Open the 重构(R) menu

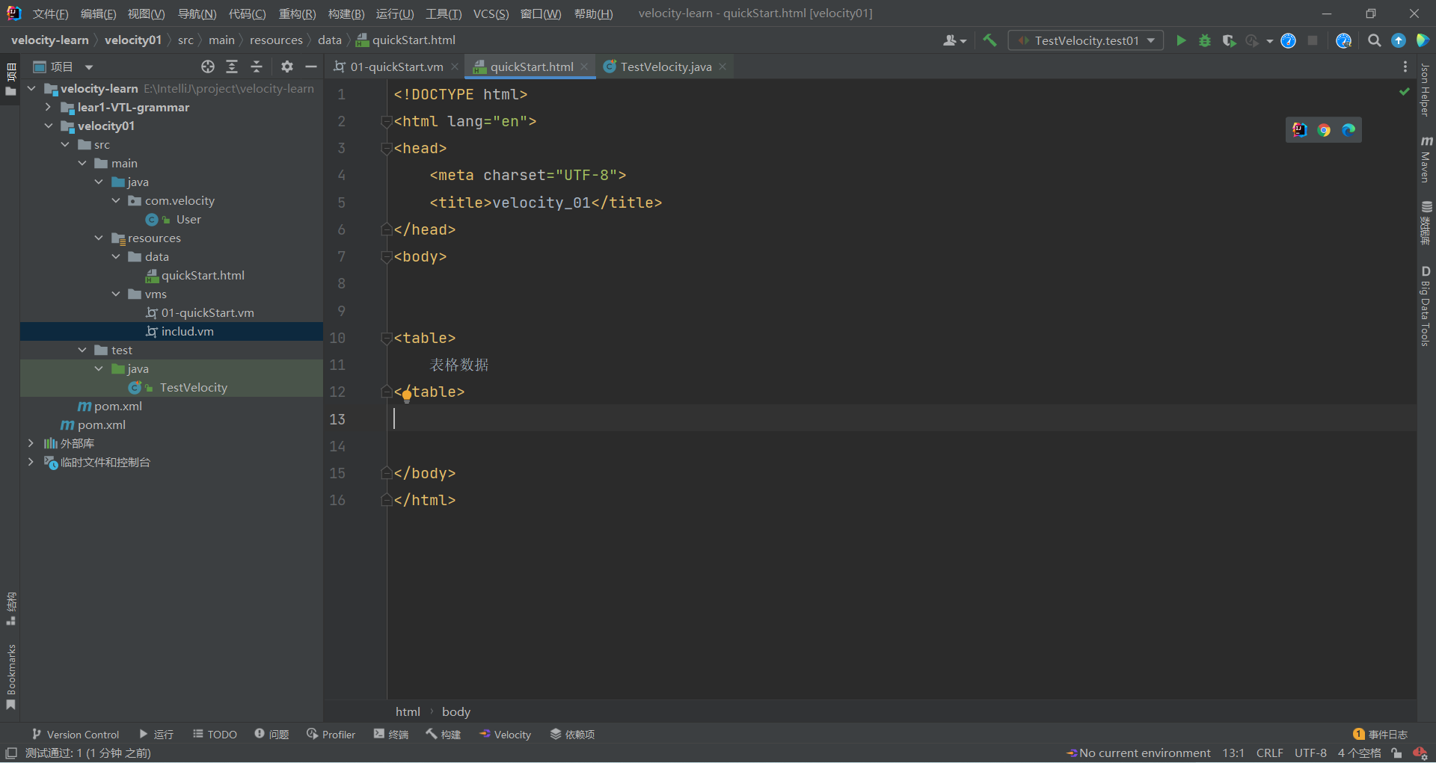pyautogui.click(x=297, y=13)
